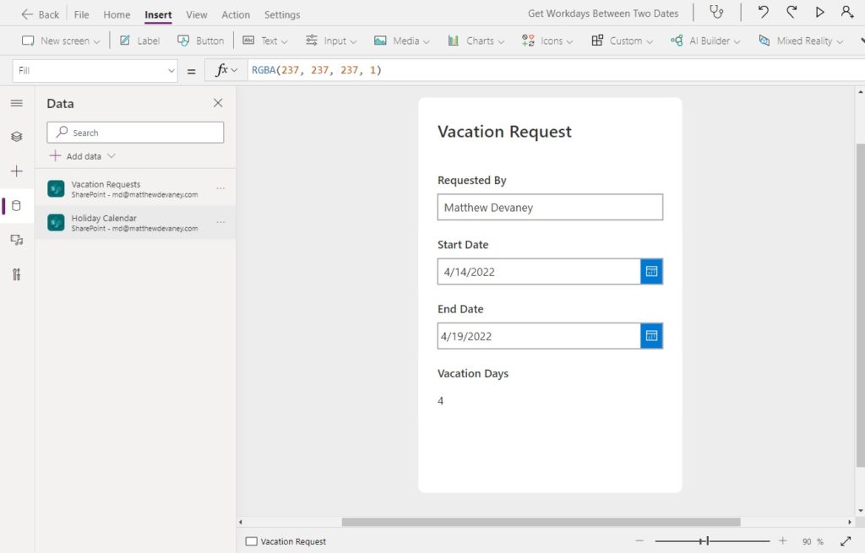Screen dimensions: 865x553
Task: Preview the app with Play icon
Action: (x=819, y=12)
